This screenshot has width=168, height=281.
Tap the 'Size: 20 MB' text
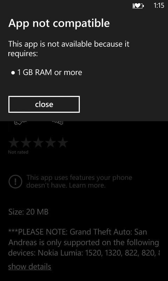(x=28, y=212)
